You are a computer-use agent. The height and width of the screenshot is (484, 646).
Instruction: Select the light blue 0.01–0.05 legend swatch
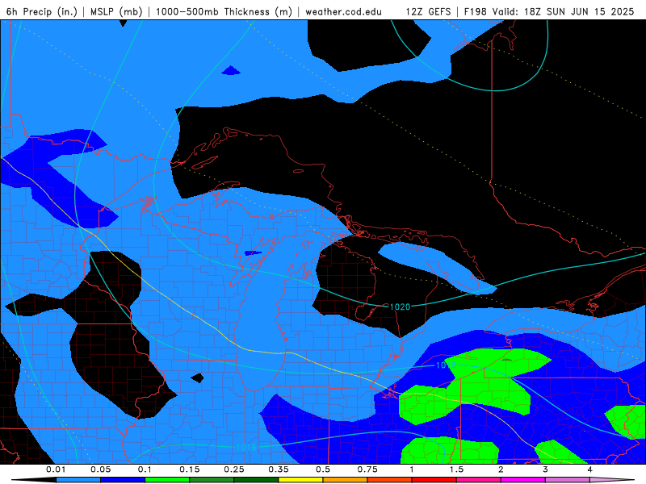pyautogui.click(x=78, y=480)
